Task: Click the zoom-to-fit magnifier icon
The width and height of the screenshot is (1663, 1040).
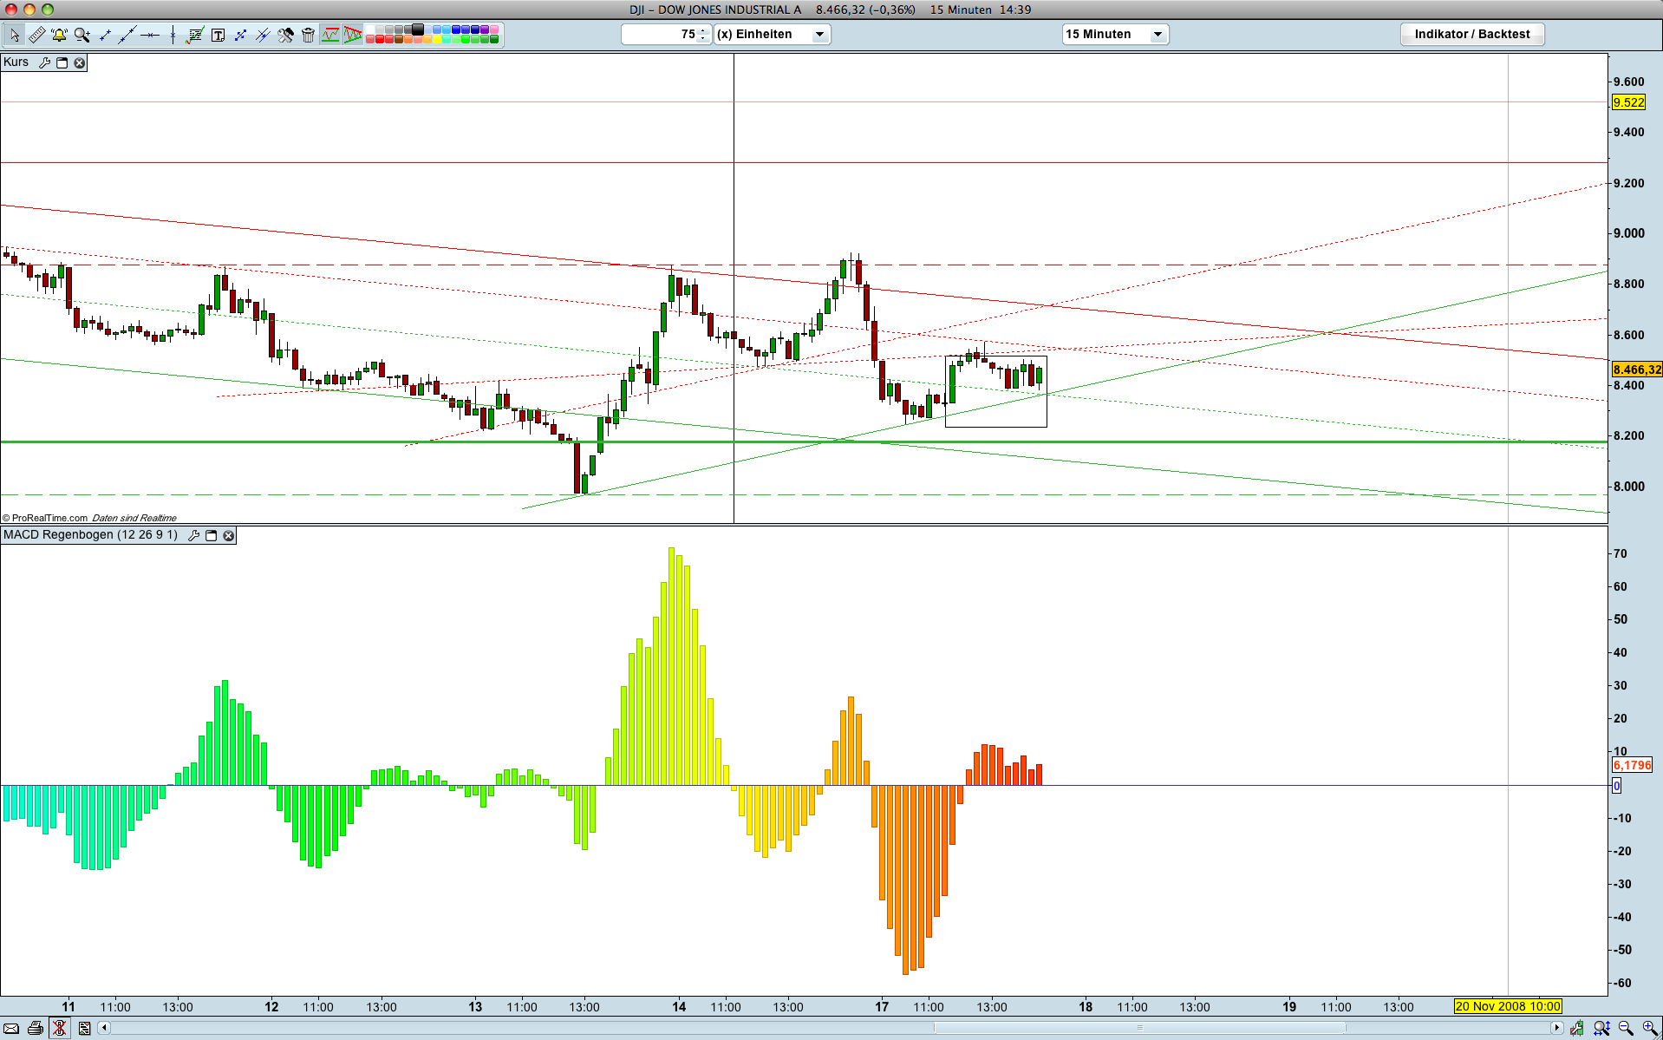Action: click(1601, 1029)
